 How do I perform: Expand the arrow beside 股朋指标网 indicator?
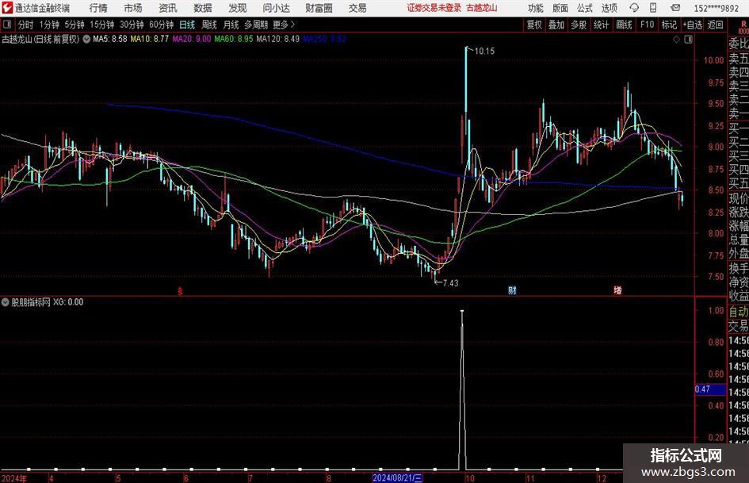coord(6,302)
